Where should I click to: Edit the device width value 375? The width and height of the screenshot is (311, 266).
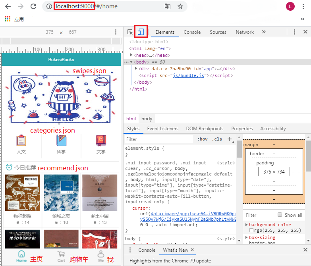click(x=50, y=32)
